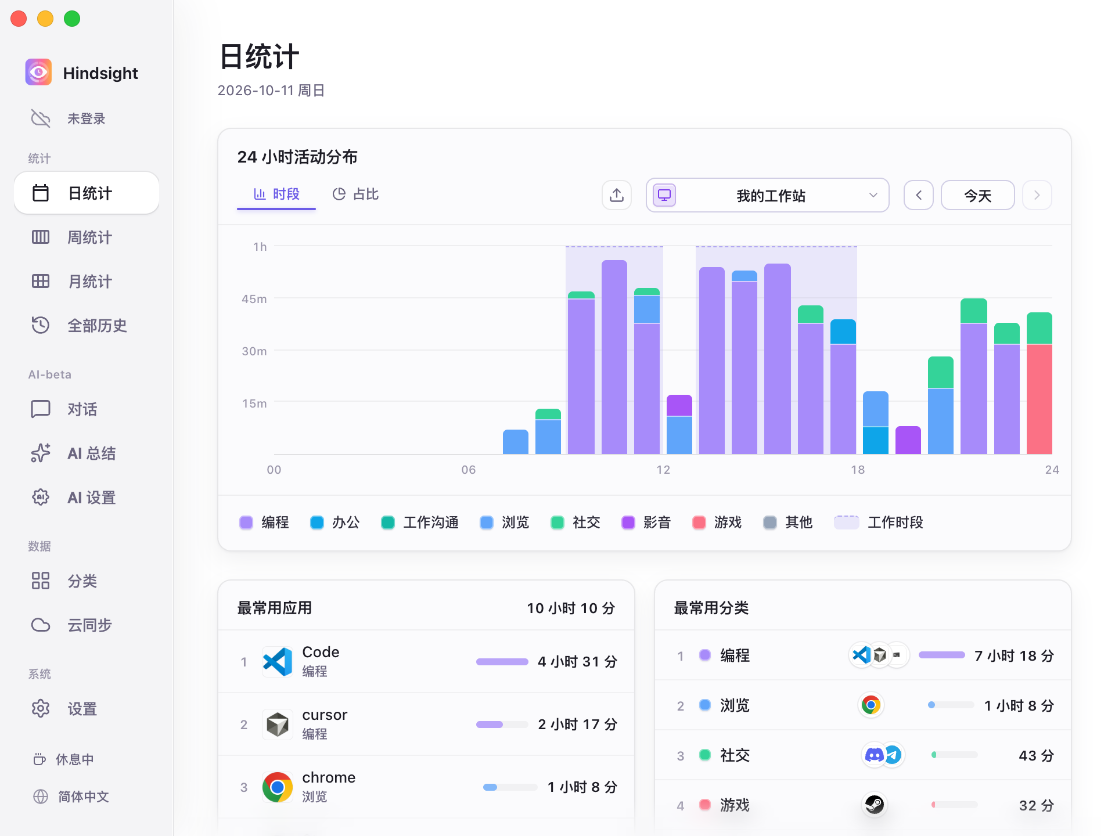Toggle 工作时段 legend entry
Viewport: 1115px width, 836px height.
(x=879, y=522)
